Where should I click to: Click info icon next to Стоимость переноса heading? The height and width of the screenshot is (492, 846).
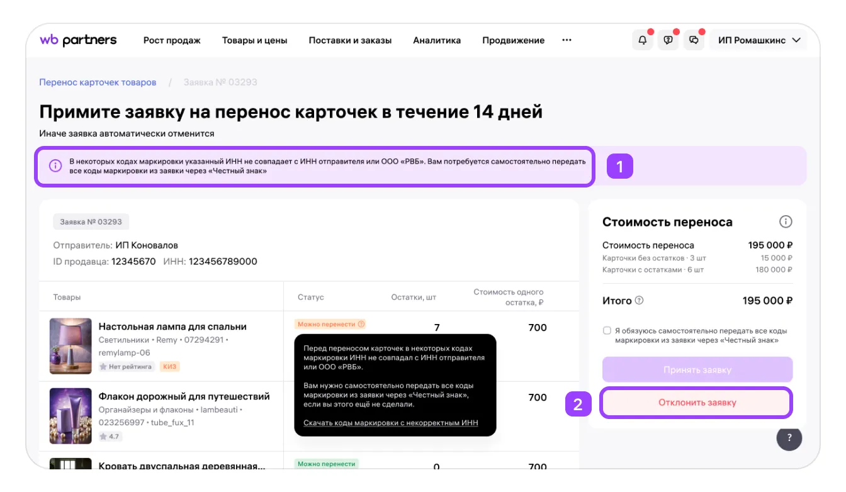(786, 221)
